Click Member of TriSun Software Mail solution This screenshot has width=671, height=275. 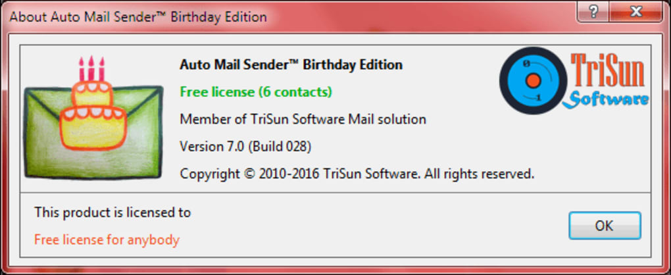[x=303, y=119]
